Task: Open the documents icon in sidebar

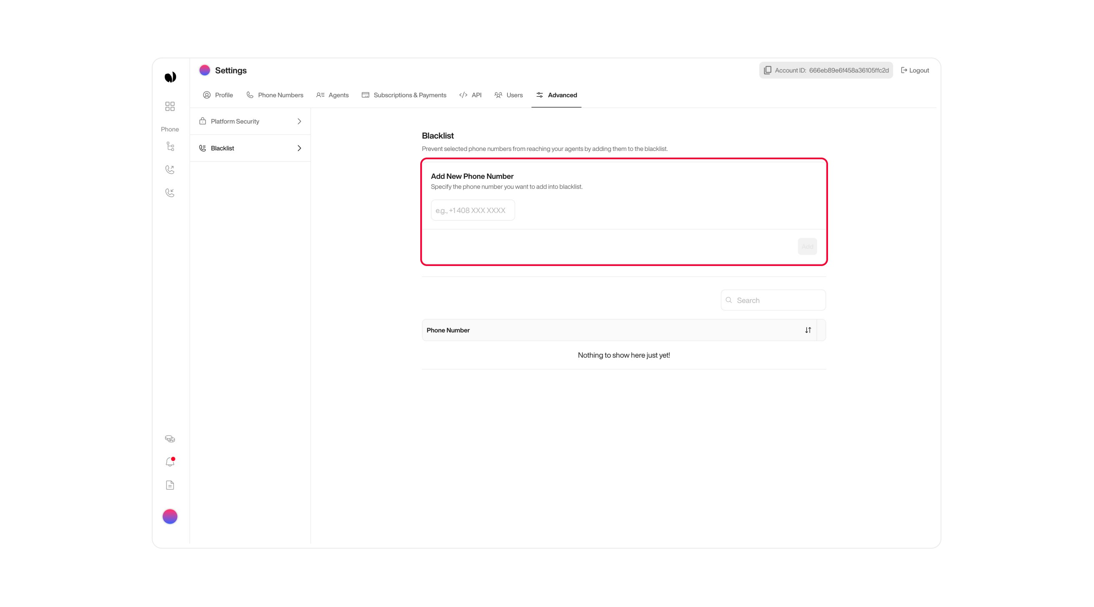Action: 170,485
